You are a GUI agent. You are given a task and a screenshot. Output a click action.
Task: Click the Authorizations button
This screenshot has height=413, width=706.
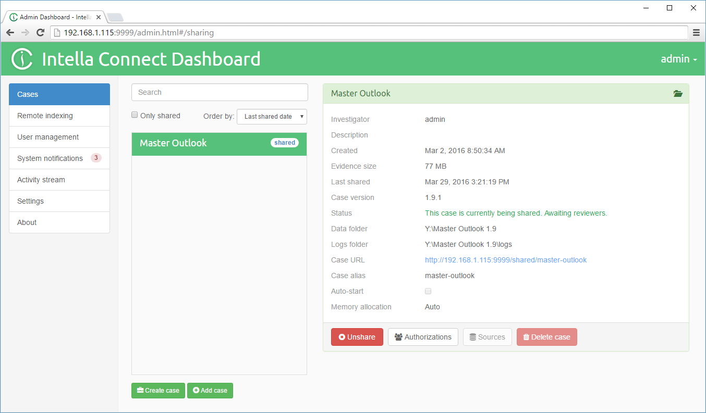coord(423,337)
